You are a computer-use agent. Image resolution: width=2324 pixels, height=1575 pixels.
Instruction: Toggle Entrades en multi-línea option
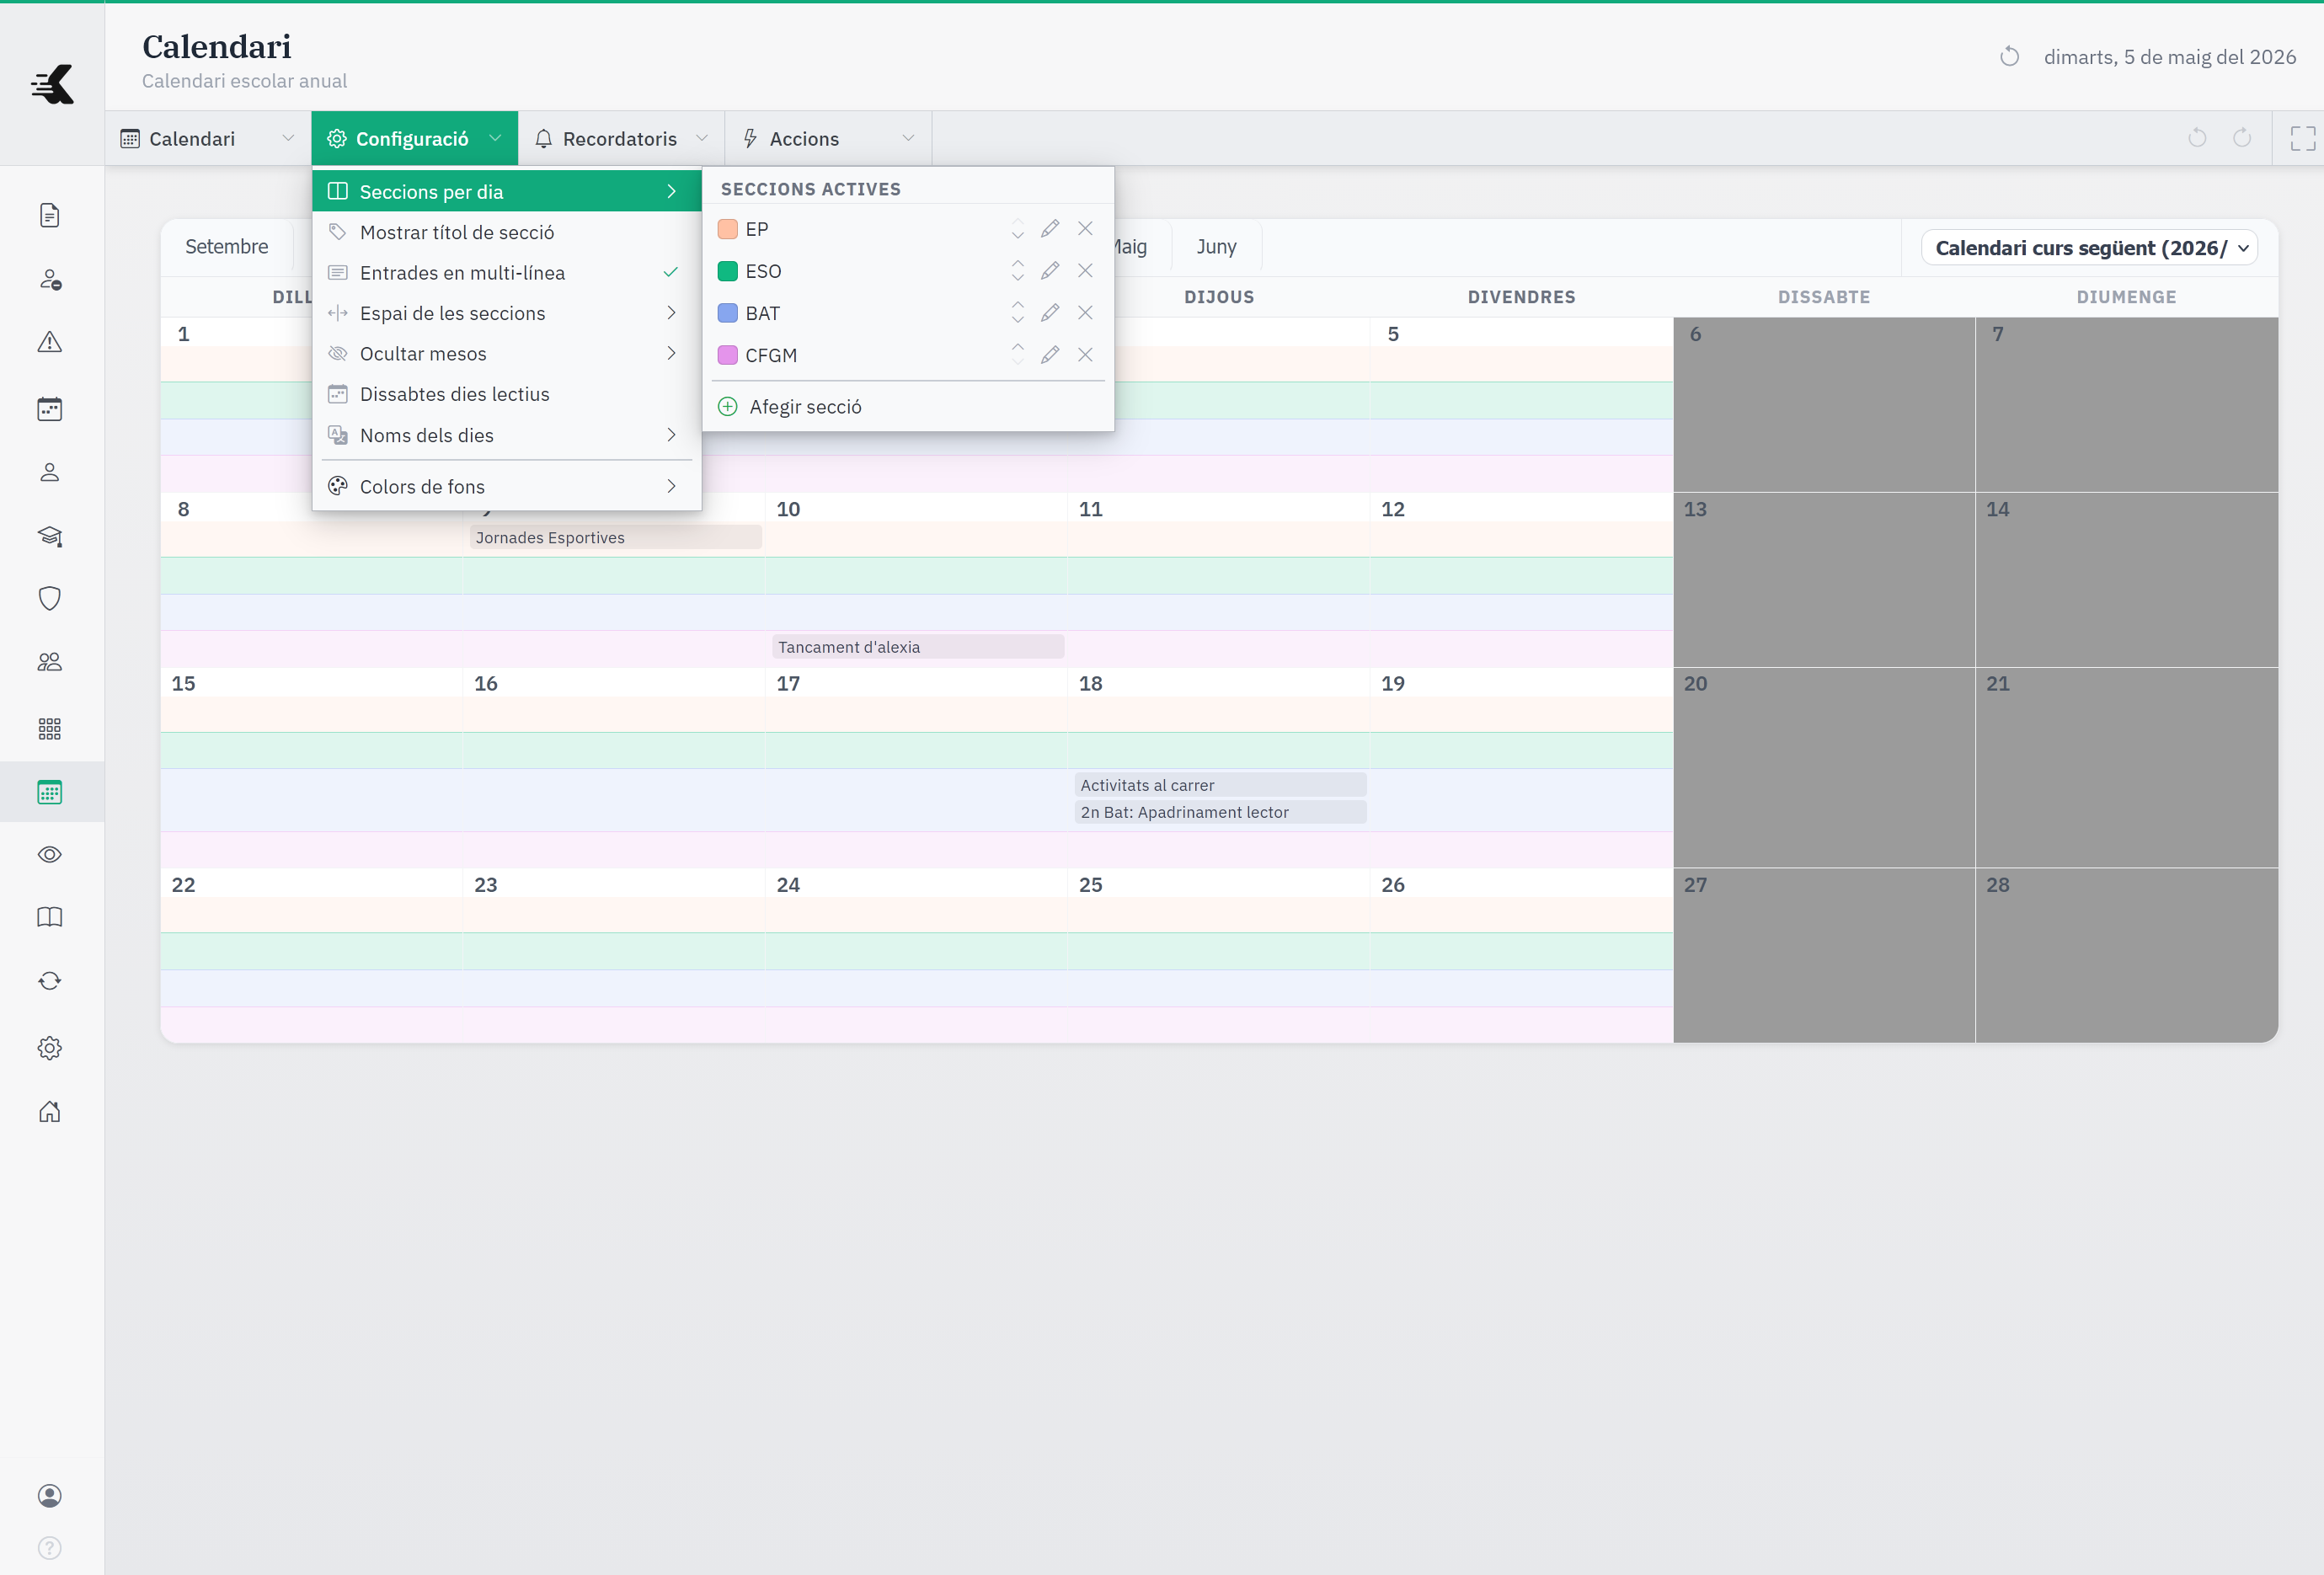coord(506,273)
